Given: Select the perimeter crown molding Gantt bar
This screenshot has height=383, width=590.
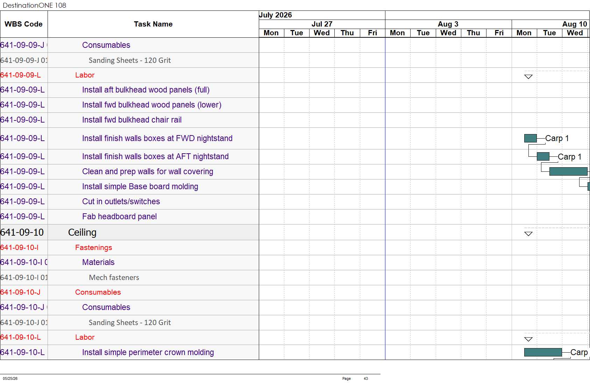Looking at the screenshot, I should tap(543, 352).
